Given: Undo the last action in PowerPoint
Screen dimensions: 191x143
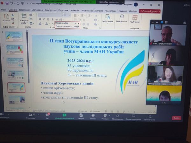Looking at the screenshot, I should coord(12,3).
